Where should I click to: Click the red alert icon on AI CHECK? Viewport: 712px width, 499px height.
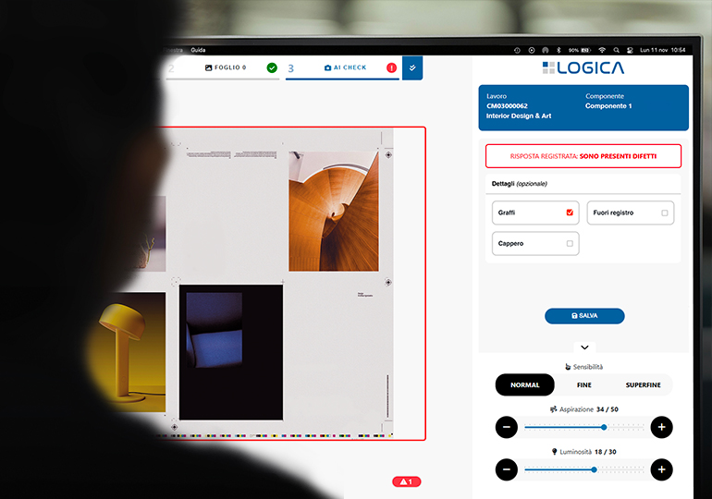pos(391,68)
